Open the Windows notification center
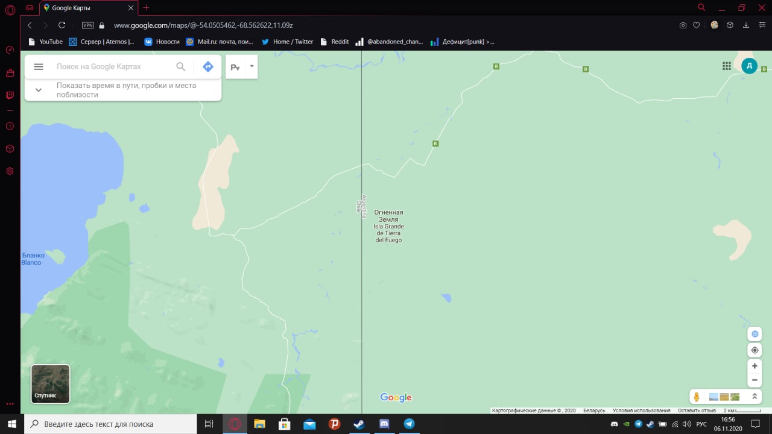Image resolution: width=772 pixels, height=434 pixels. tap(755, 424)
